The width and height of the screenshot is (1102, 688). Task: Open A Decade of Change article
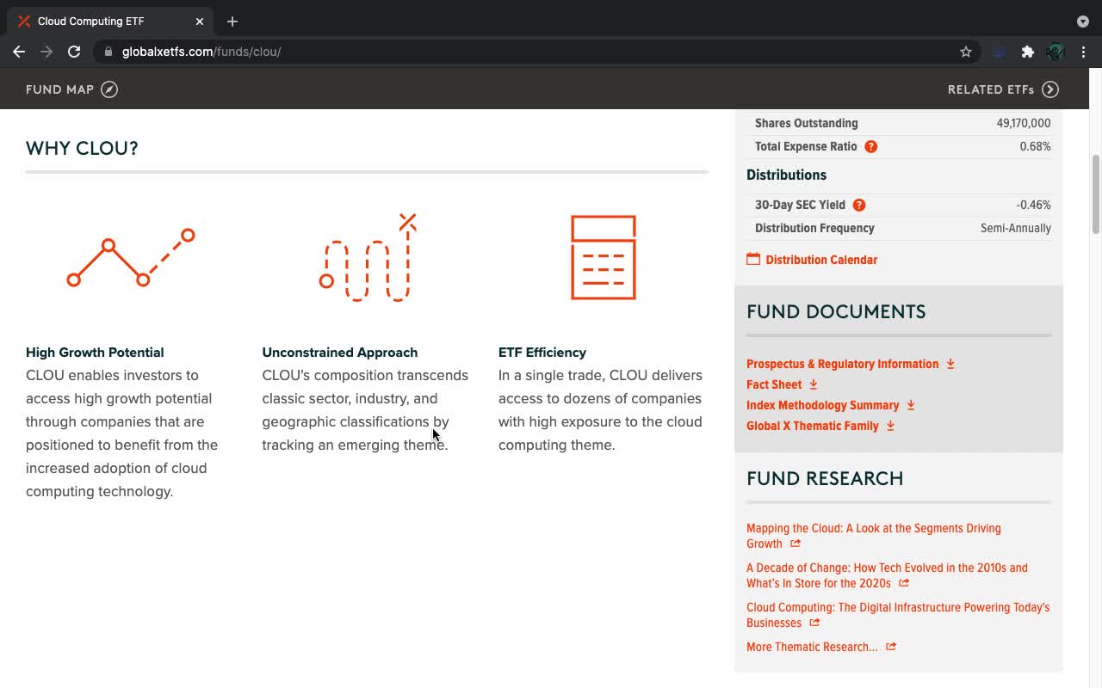click(x=887, y=575)
